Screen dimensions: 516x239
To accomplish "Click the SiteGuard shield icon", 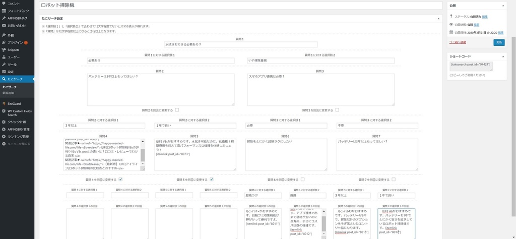I will 4,104.
